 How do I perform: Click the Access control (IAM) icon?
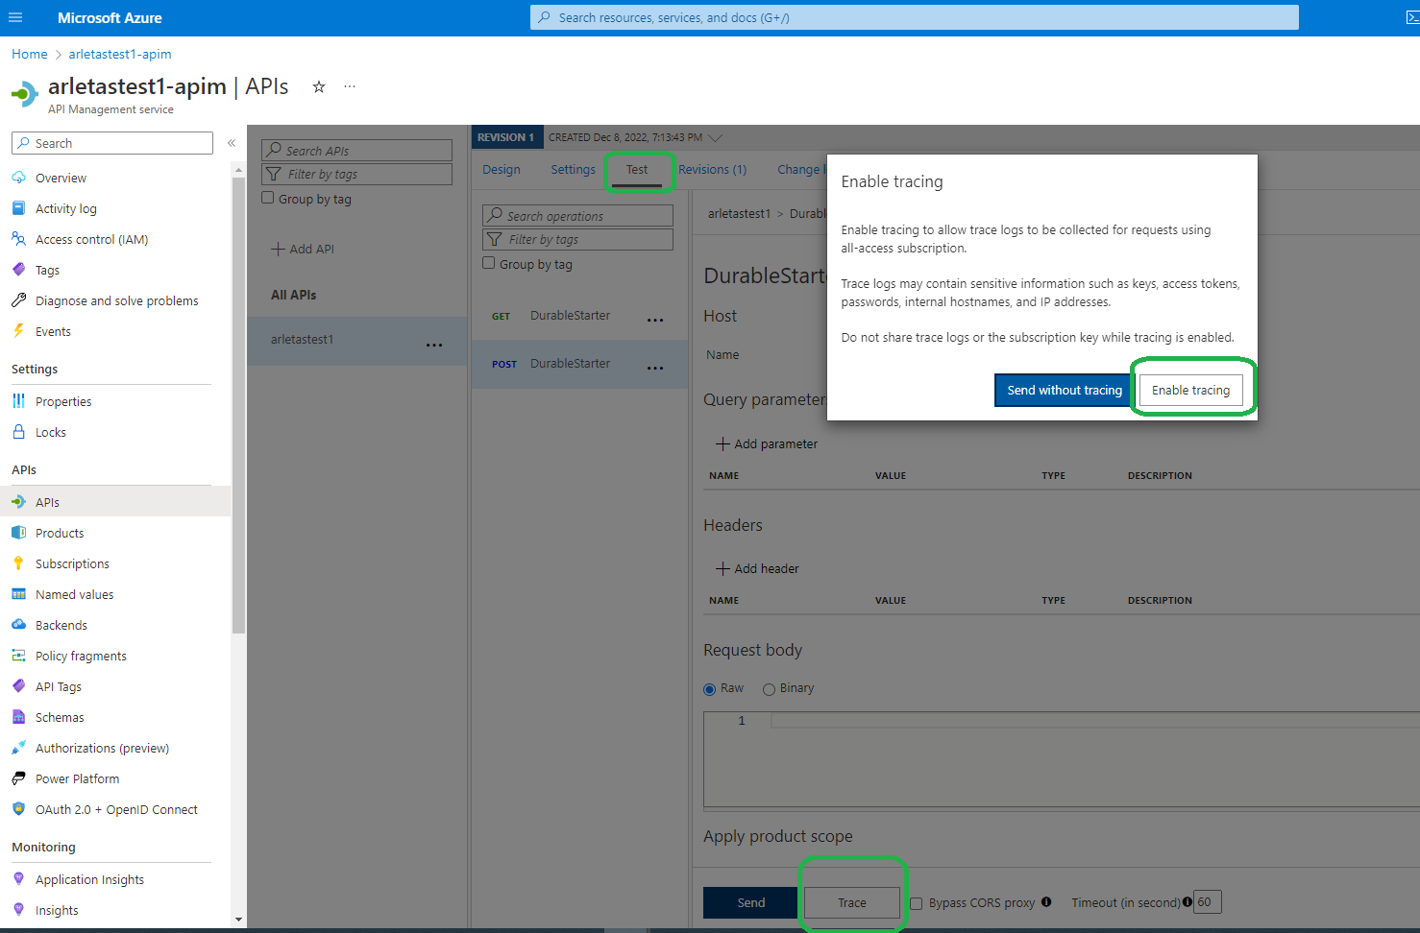pyautogui.click(x=18, y=239)
